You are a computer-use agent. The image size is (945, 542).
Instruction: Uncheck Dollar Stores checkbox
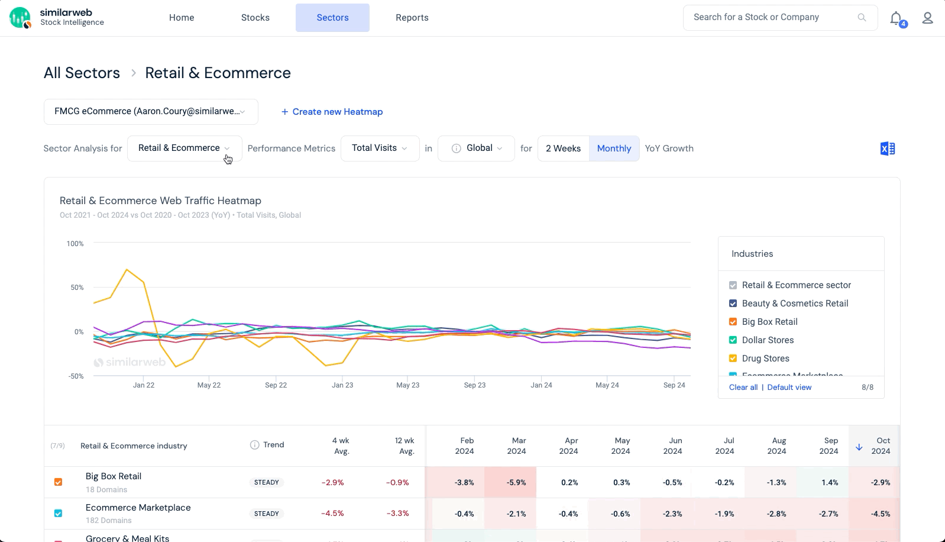click(733, 340)
